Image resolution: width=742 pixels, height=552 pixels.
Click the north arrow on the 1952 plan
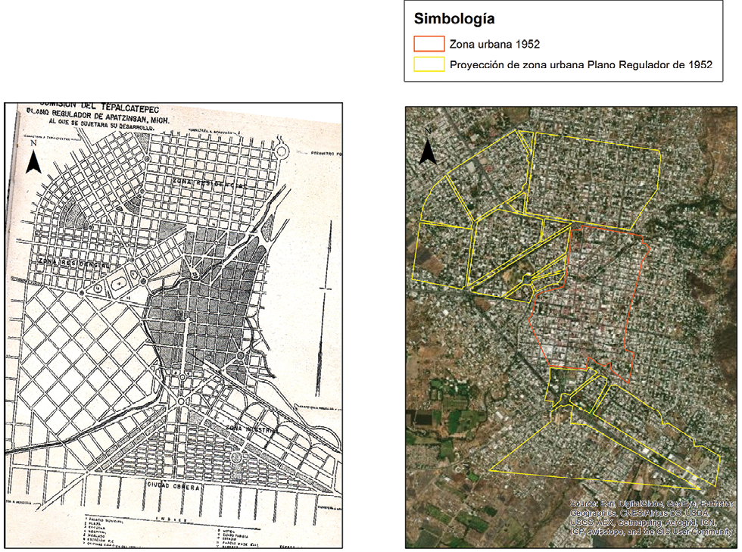click(x=33, y=160)
